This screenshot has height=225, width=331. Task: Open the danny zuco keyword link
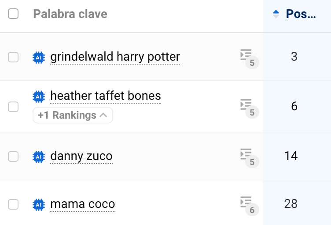(x=81, y=156)
